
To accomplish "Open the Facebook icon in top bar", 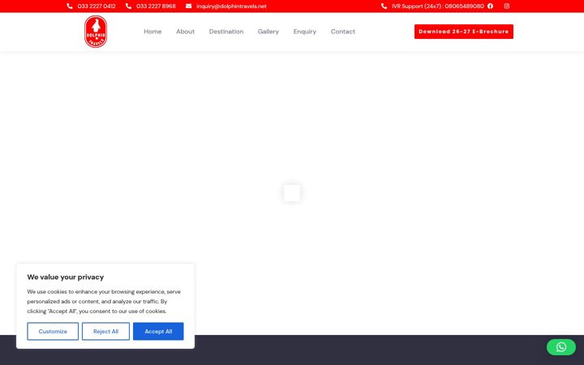I will 490,6.
